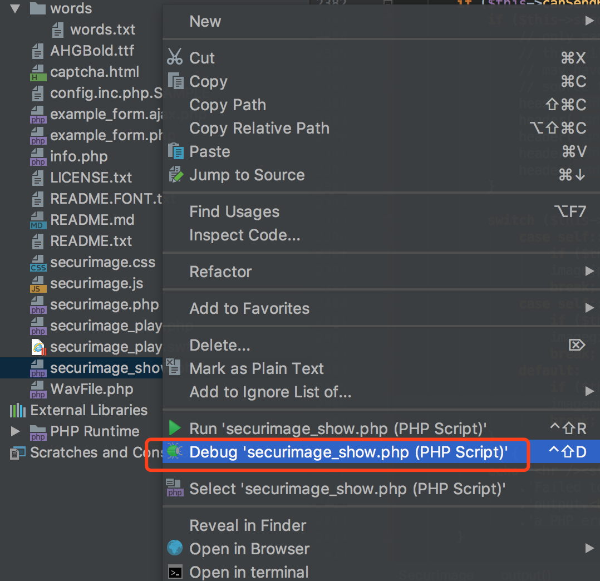
Task: Expand the PHP Runtime node
Action: pyautogui.click(x=15, y=431)
